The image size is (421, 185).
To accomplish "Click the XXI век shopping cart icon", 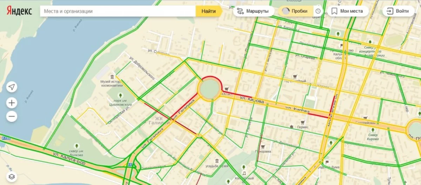I will pyautogui.click(x=227, y=89).
